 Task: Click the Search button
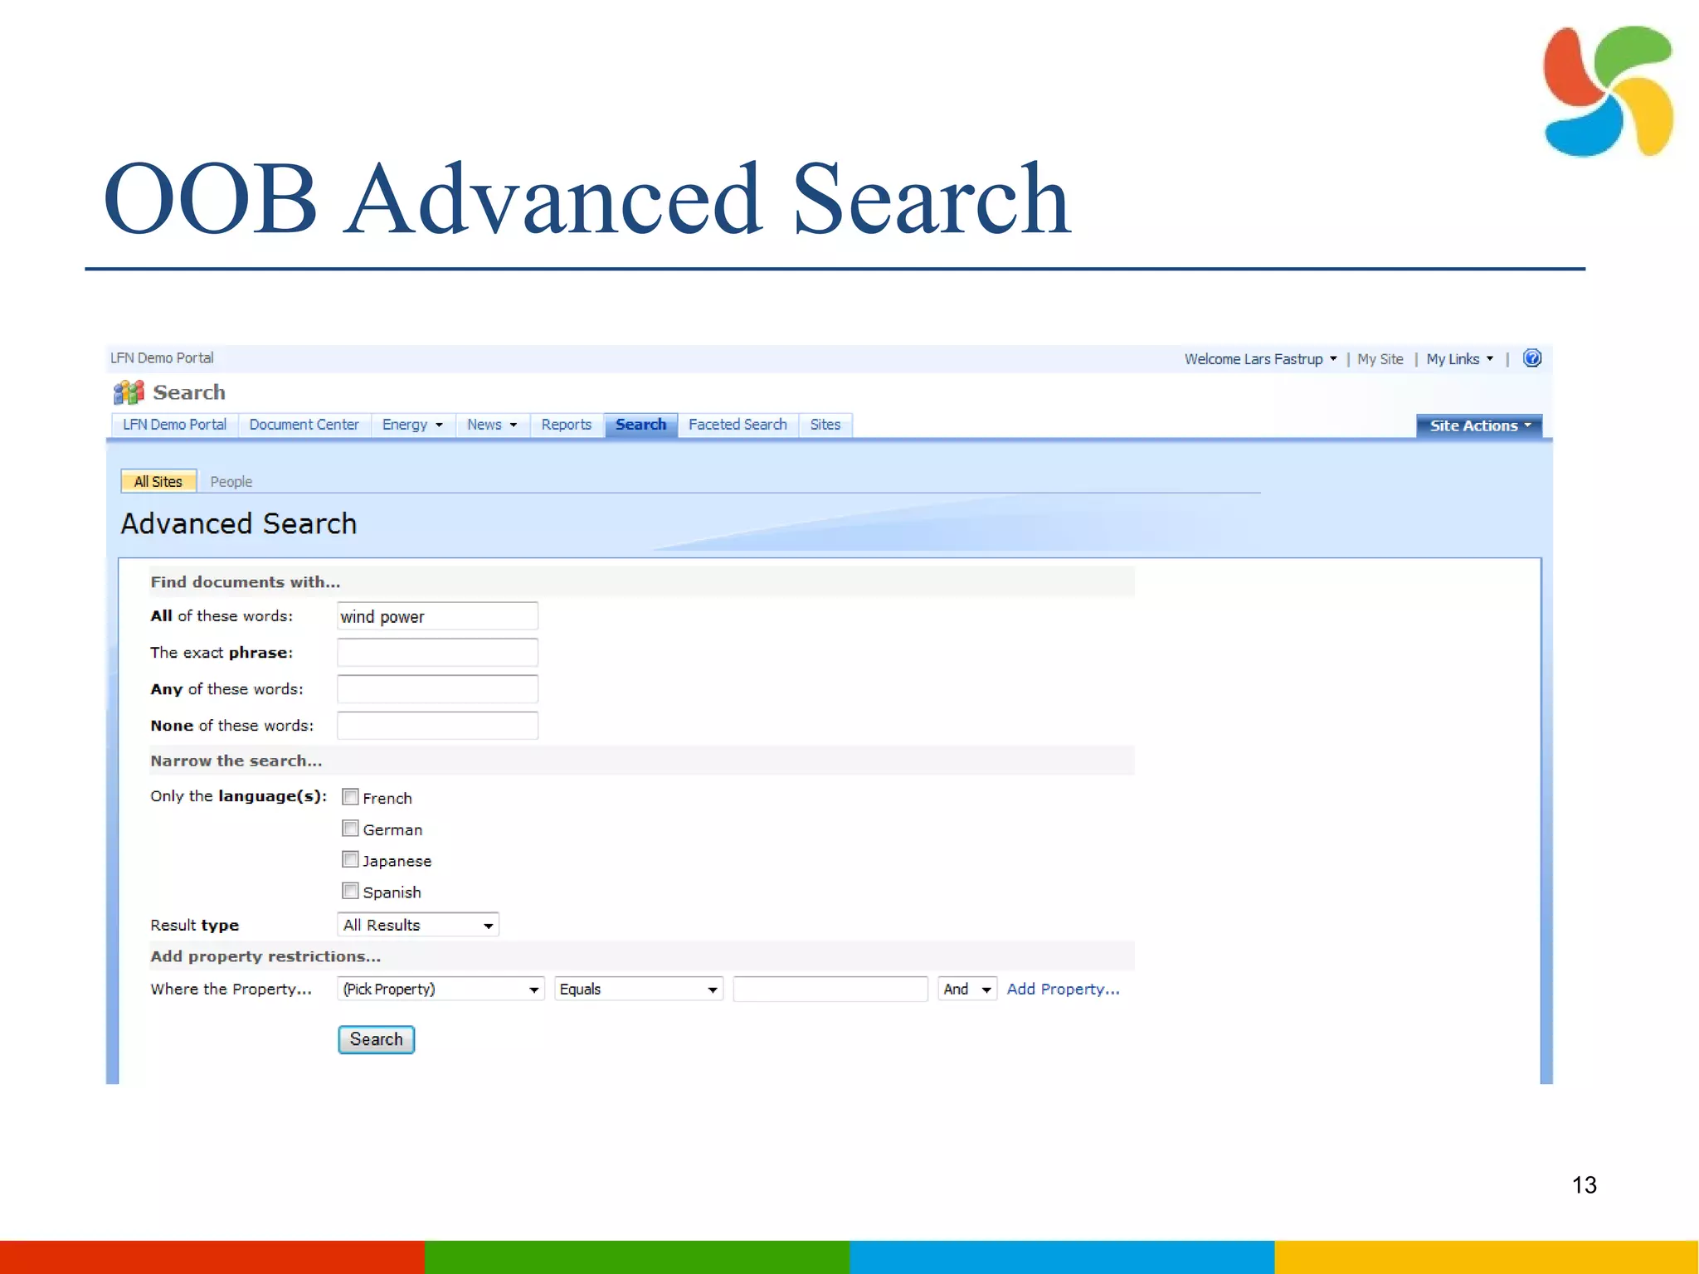[376, 1039]
